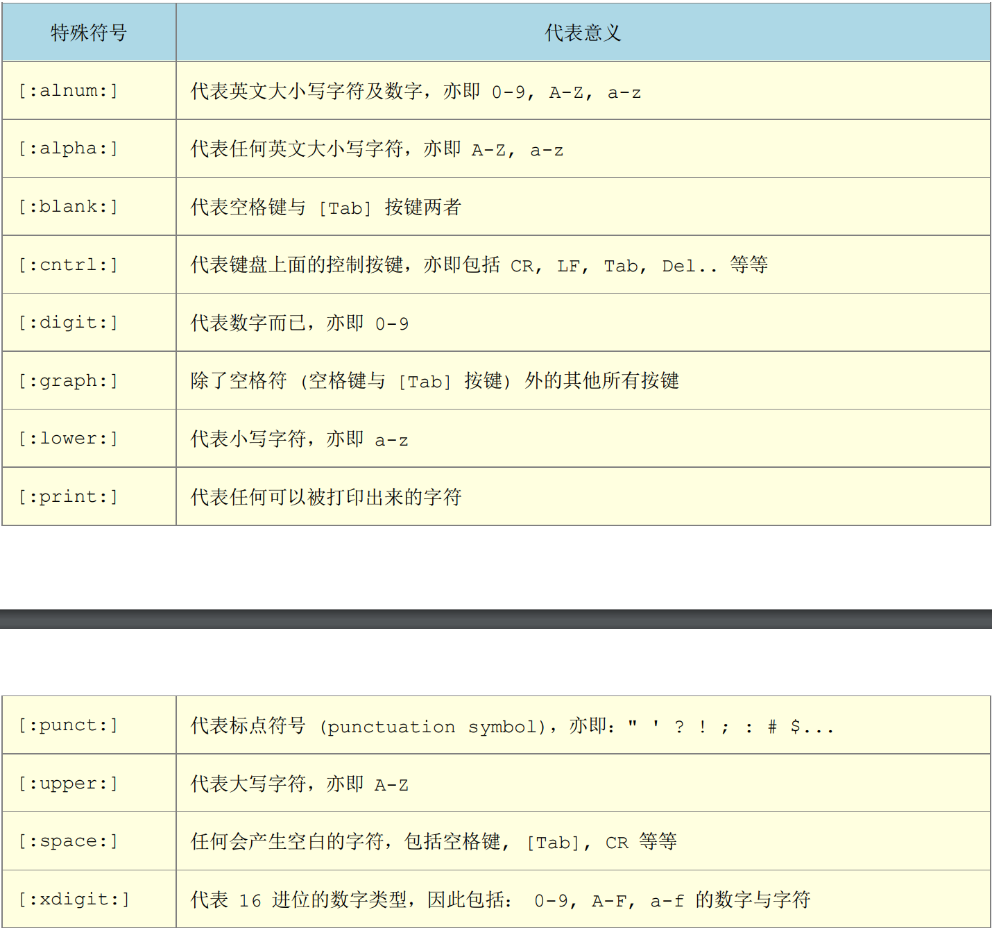992x928 pixels.
Task: Select the [:digit:] cell
Action: (89, 322)
